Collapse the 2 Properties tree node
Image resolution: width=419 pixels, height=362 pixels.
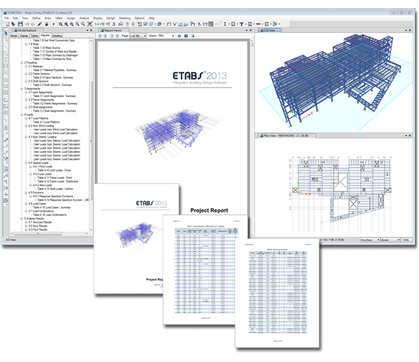[22, 63]
